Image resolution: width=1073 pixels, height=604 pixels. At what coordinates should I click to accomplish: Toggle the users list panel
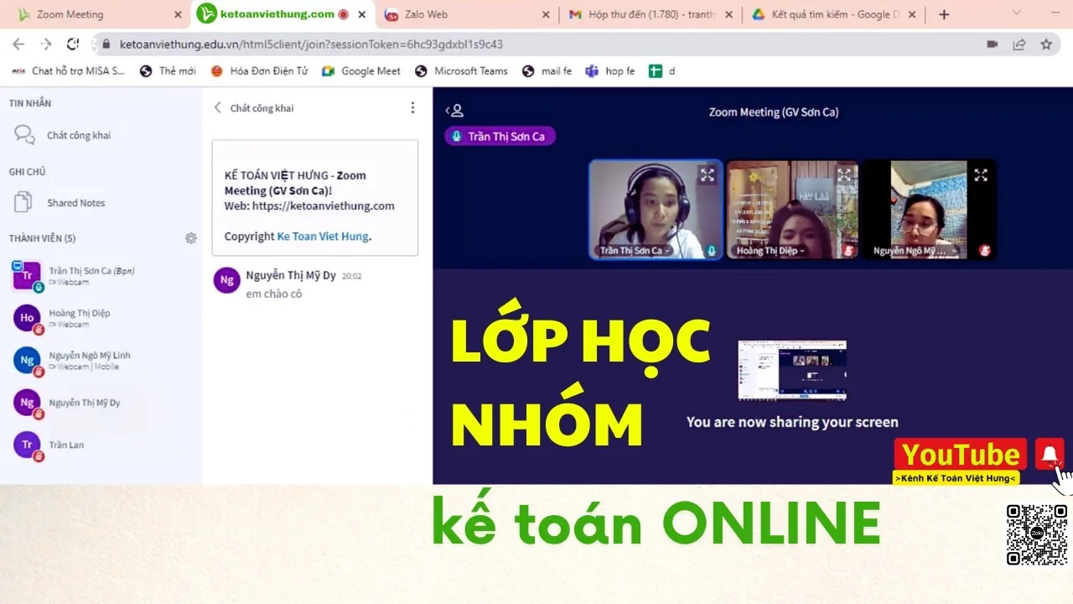(x=454, y=110)
